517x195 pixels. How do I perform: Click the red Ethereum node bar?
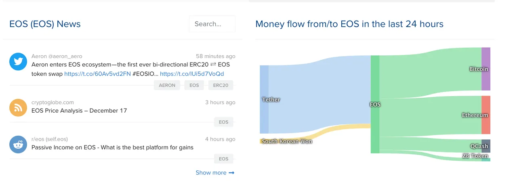point(486,115)
